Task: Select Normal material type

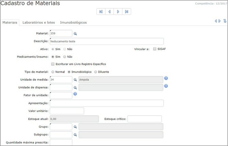Action: click(x=53, y=72)
